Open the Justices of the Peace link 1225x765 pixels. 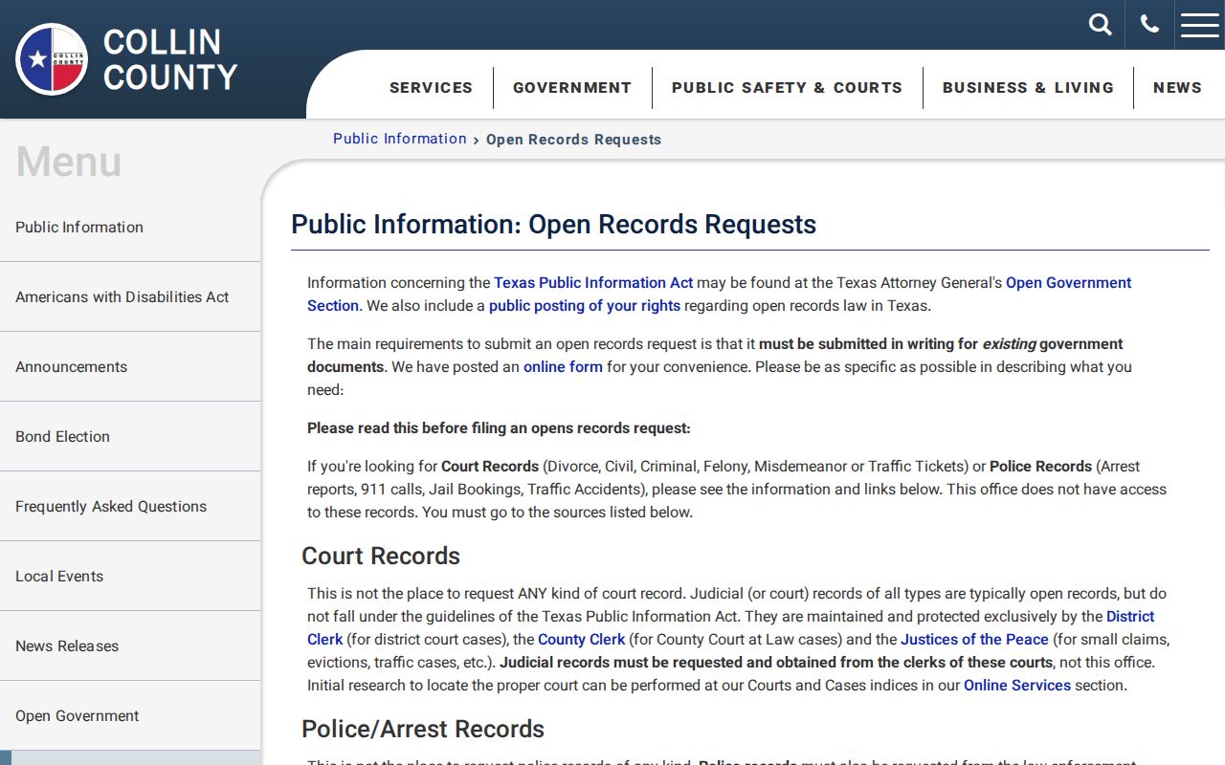[974, 640]
